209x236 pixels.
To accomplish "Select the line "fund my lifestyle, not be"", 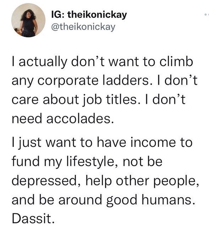I will pyautogui.click(x=87, y=162).
